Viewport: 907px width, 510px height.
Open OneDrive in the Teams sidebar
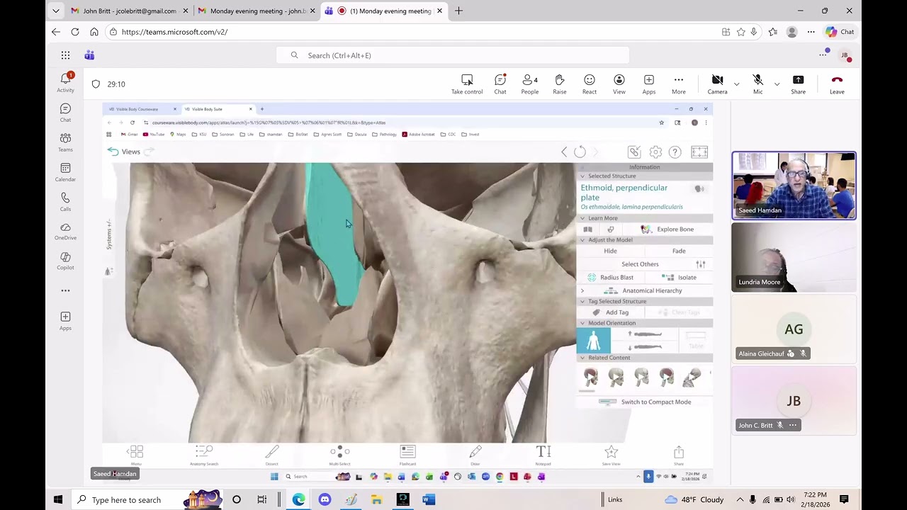(x=65, y=231)
